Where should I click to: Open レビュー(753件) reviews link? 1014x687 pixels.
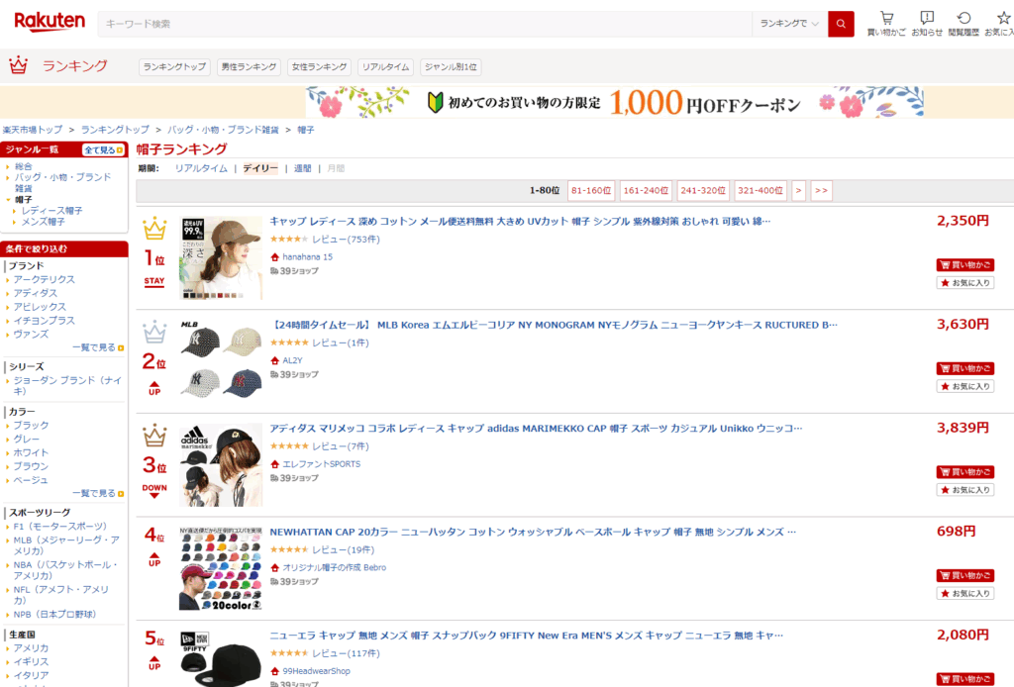[346, 240]
